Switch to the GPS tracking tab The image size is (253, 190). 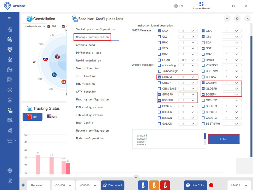[x=52, y=117]
